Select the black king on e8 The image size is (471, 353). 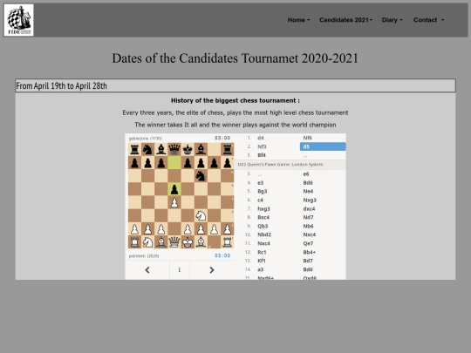(188, 149)
